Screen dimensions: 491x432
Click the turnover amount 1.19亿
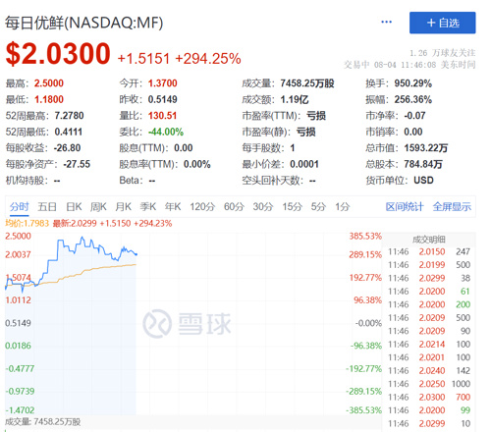click(295, 99)
